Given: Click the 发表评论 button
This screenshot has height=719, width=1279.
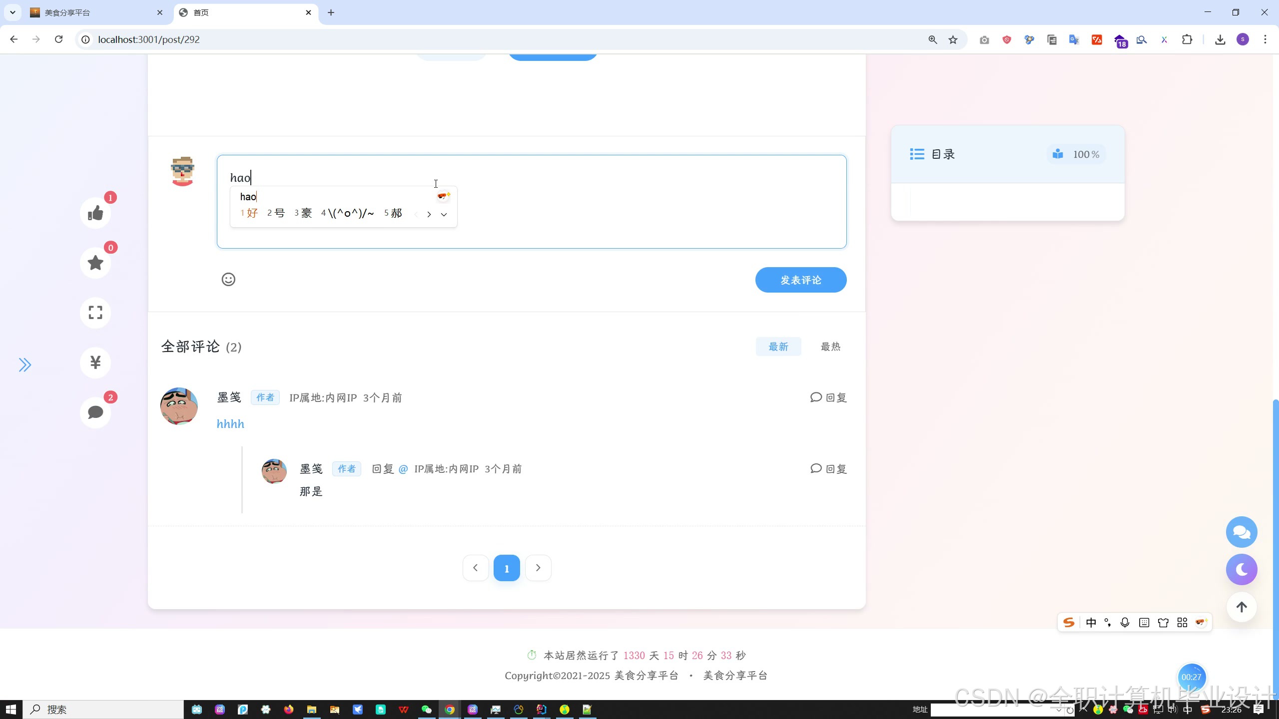Looking at the screenshot, I should [800, 280].
